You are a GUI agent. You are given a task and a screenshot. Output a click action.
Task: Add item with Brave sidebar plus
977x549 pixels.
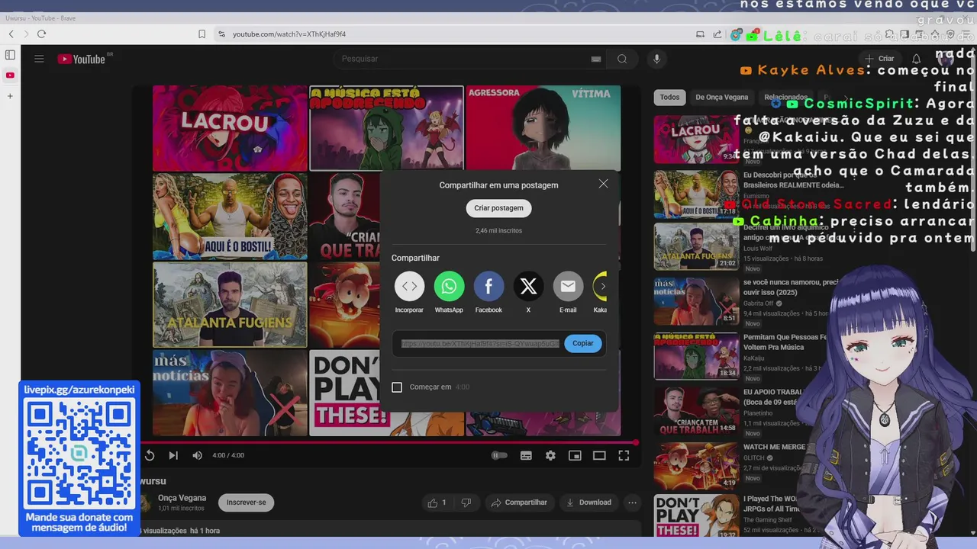pos(10,96)
